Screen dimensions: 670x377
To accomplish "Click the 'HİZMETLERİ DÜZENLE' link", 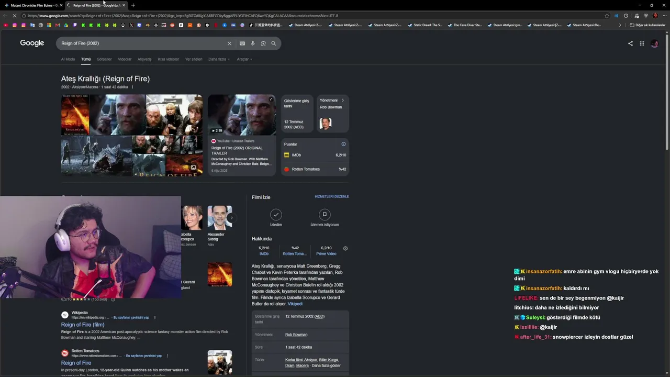I will 332,196.
